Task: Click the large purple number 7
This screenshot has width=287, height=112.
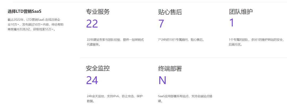Action: [x=161, y=24]
